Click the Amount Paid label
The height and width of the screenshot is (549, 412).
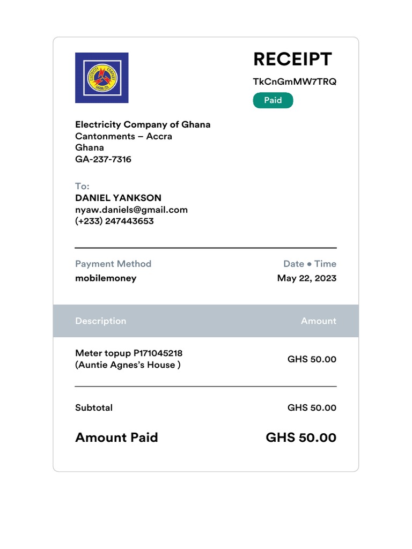pos(116,437)
